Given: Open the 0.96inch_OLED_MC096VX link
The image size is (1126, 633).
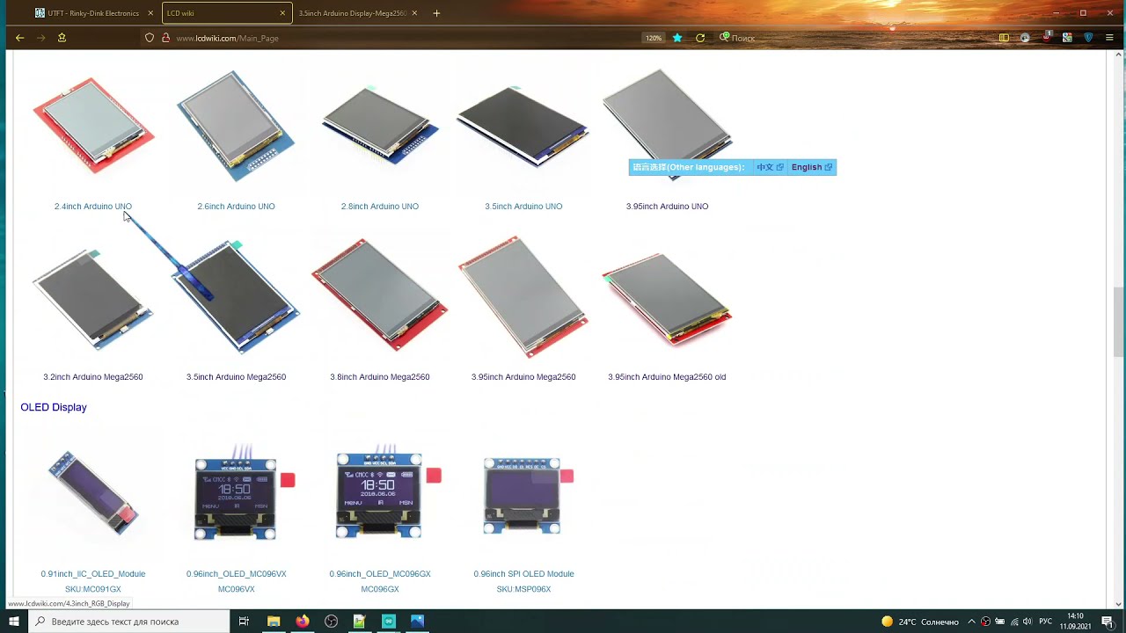Looking at the screenshot, I should 236,574.
